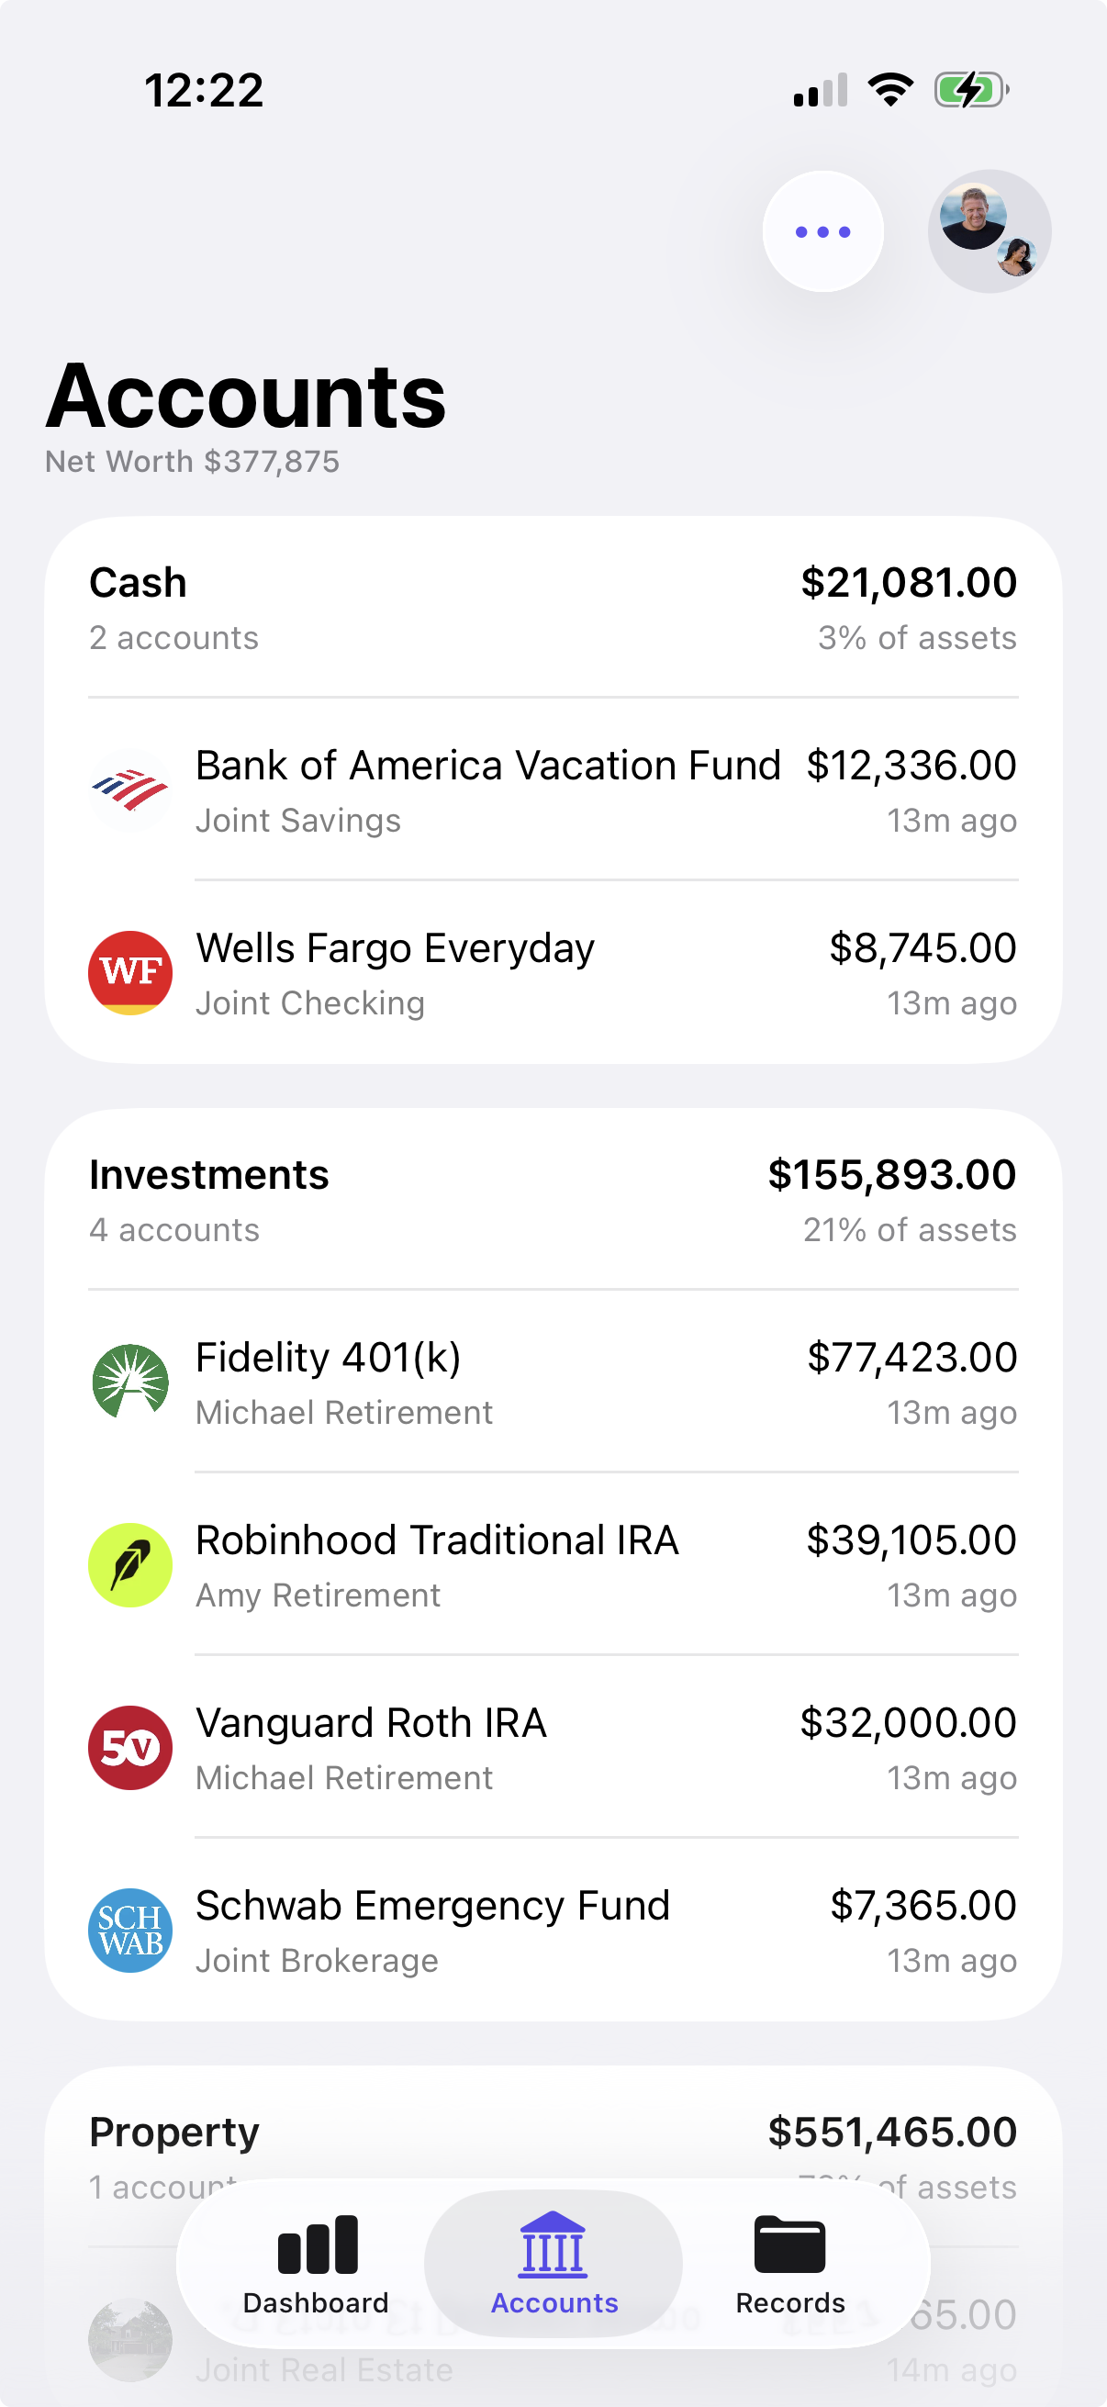Open the Records tab
The height and width of the screenshot is (2407, 1107).
pos(790,2263)
